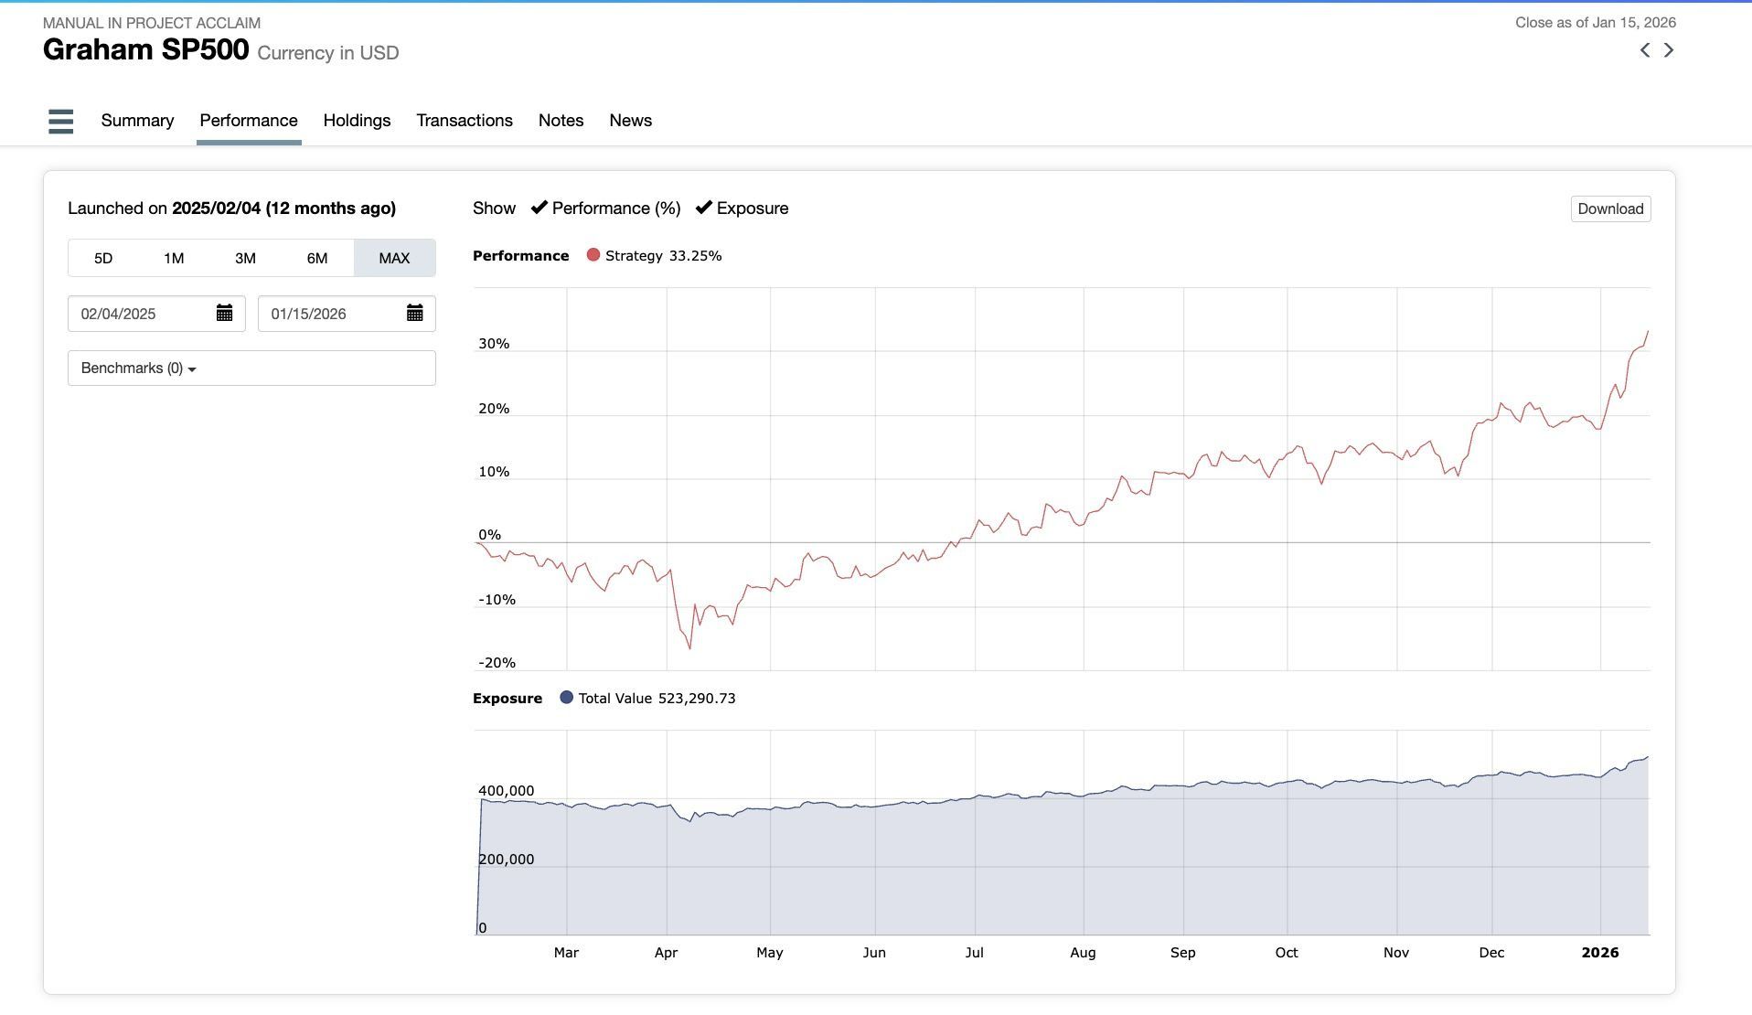Open the Transactions tab
This screenshot has width=1752, height=1015.
tap(465, 121)
